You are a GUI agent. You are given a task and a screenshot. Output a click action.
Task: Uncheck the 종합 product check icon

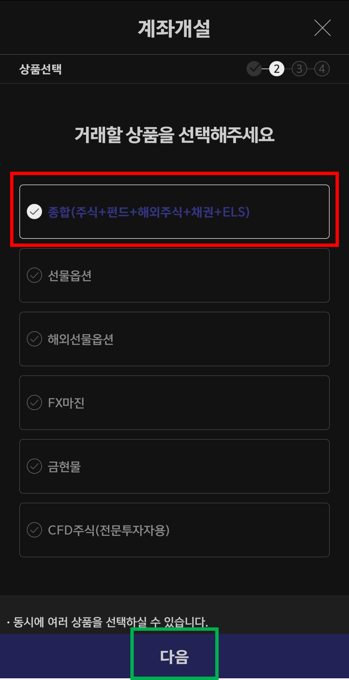pyautogui.click(x=34, y=212)
